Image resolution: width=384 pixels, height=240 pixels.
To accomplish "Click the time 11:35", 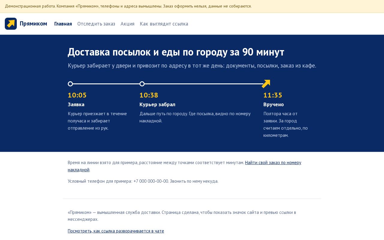I will coord(273,95).
